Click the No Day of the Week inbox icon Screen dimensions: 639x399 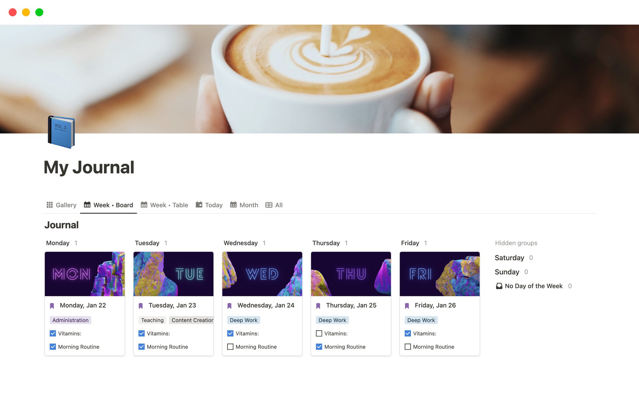499,286
